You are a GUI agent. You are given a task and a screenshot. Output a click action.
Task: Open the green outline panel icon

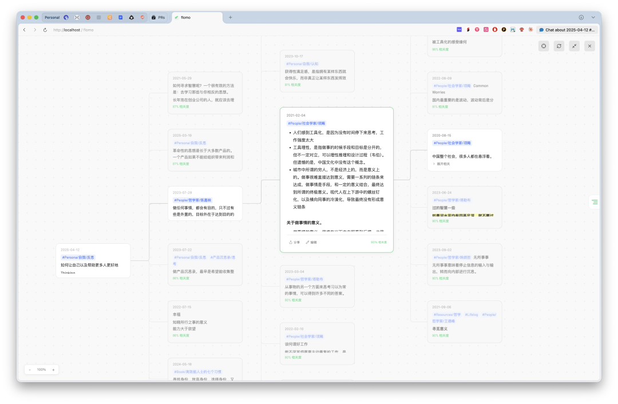pyautogui.click(x=595, y=202)
